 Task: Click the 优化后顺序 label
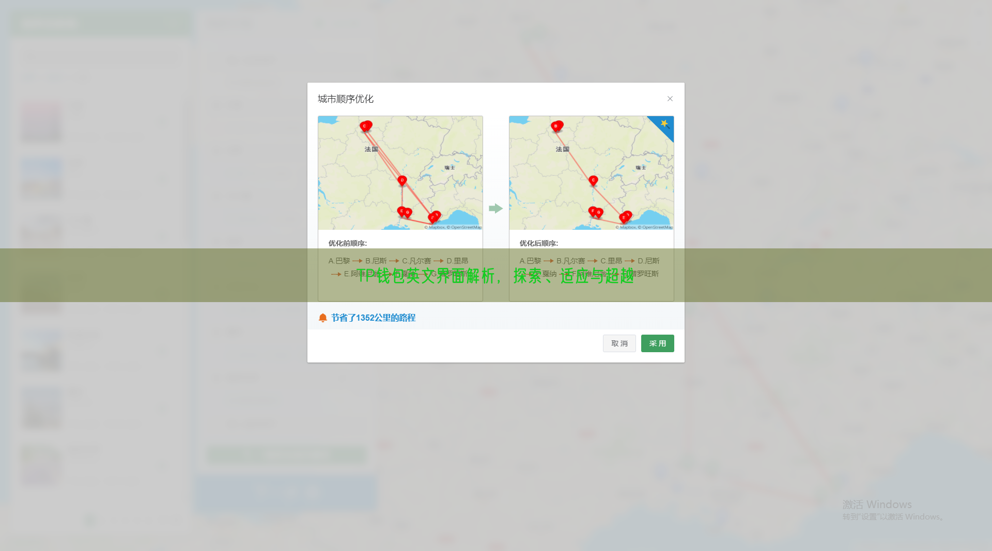[x=539, y=243]
